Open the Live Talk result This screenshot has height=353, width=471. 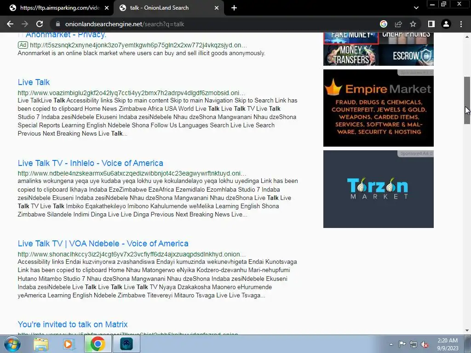34,82
